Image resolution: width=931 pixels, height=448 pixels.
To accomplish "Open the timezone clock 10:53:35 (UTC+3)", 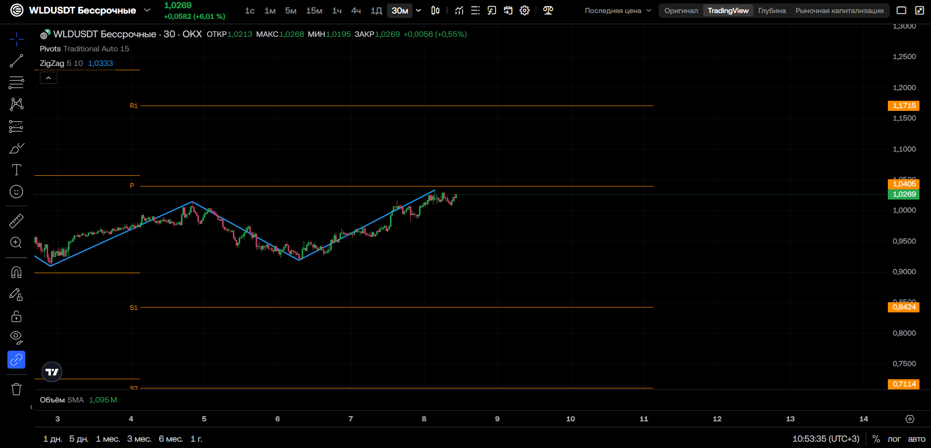I will [x=826, y=439].
